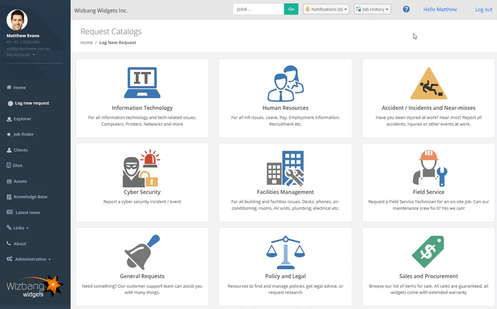
Task: Select the Facilities Management buildings icon
Action: (x=285, y=168)
